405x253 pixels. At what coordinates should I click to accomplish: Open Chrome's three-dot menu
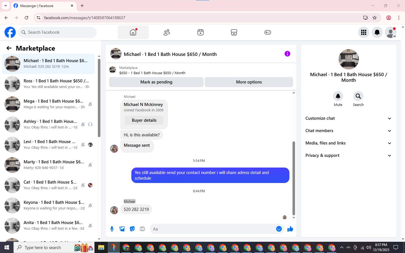click(x=399, y=18)
